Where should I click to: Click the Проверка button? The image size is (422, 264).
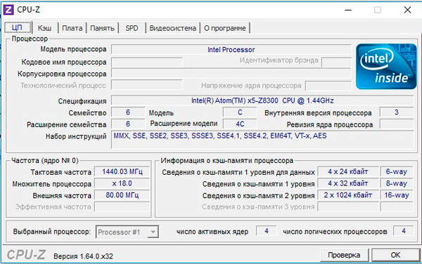(344, 255)
